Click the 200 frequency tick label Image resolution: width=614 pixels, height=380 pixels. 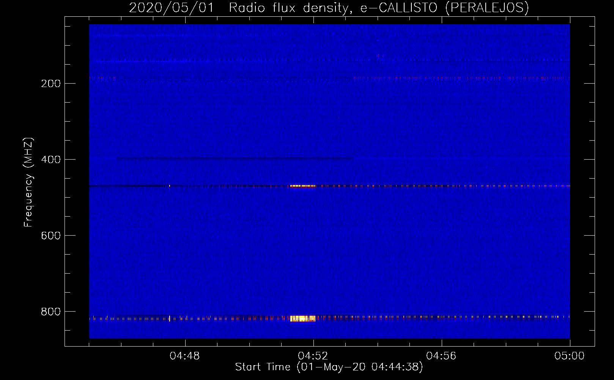[51, 84]
